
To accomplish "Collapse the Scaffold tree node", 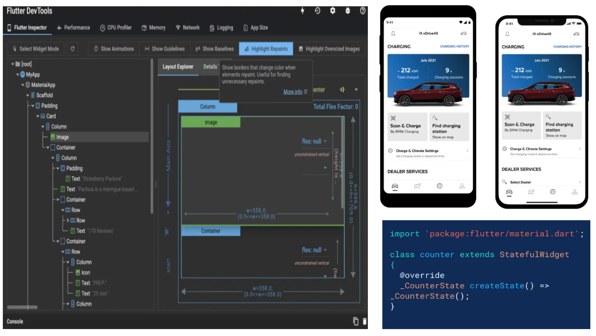I will pos(28,95).
